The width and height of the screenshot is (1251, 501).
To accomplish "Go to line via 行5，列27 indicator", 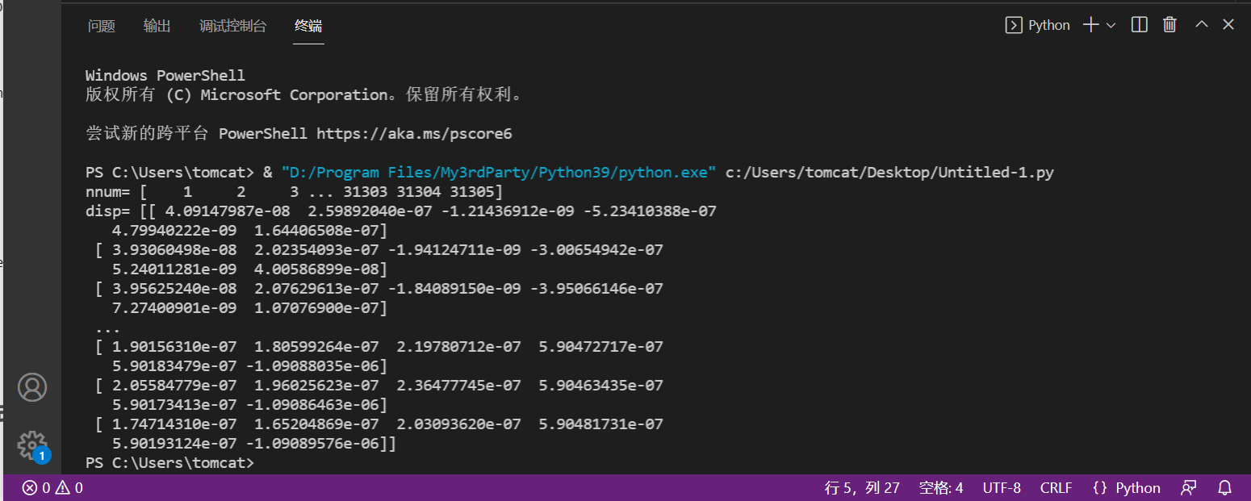I will [862, 487].
